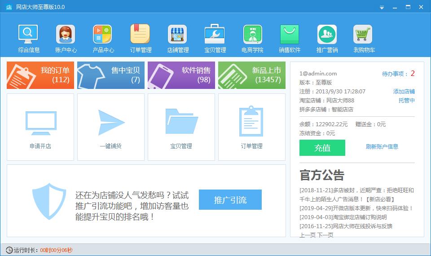This screenshot has height=256, width=431.
Task: Click the 店铺管理 shop icon
Action: [x=178, y=39]
